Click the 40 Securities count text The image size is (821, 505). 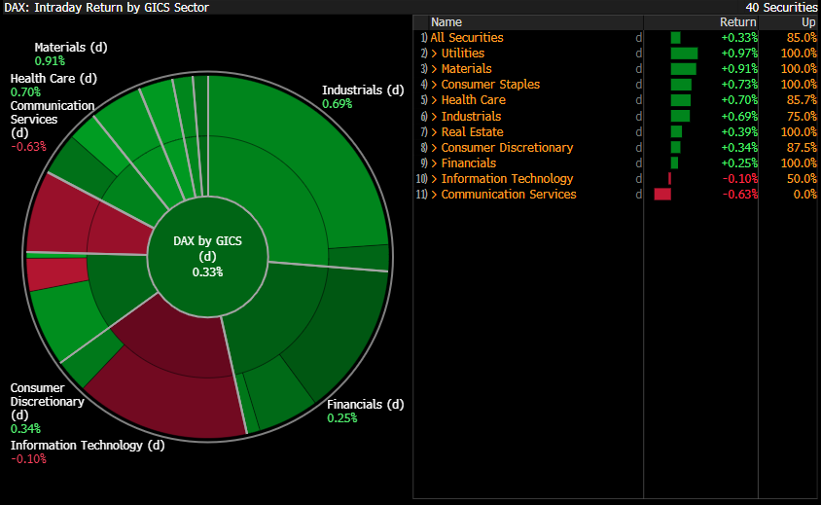(781, 8)
